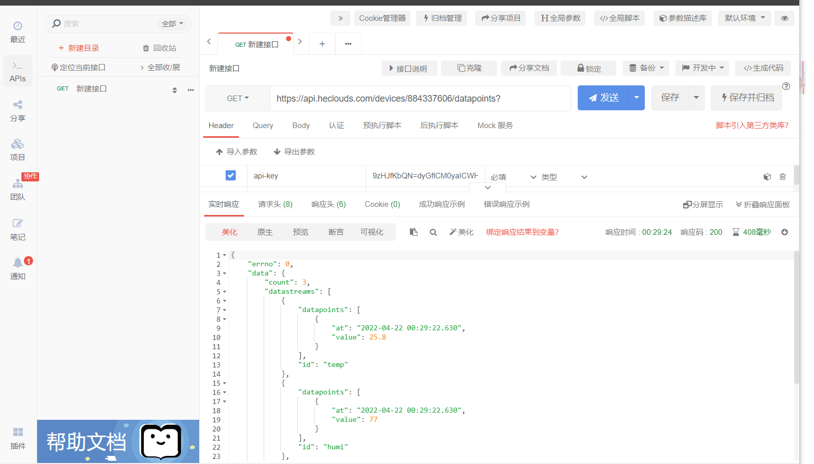Open the 默认环境 environment dropdown

pos(744,18)
